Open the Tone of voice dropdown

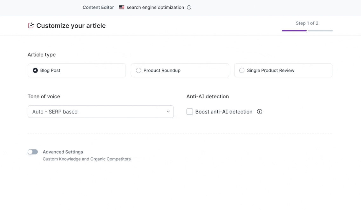(x=100, y=112)
